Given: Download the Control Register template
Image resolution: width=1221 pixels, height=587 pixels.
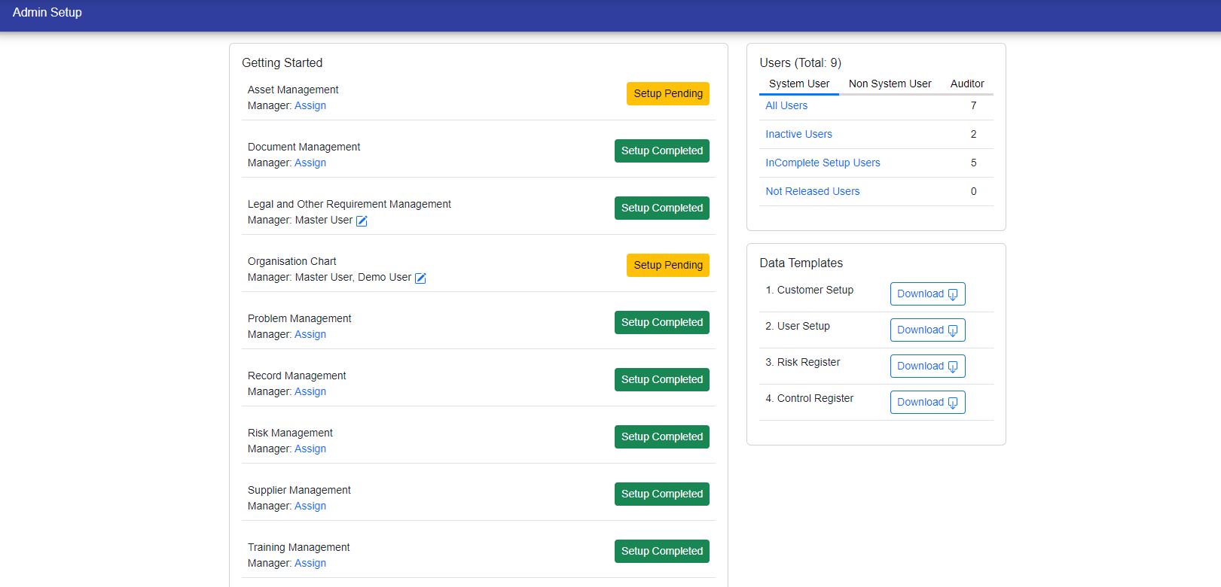Looking at the screenshot, I should click(927, 402).
